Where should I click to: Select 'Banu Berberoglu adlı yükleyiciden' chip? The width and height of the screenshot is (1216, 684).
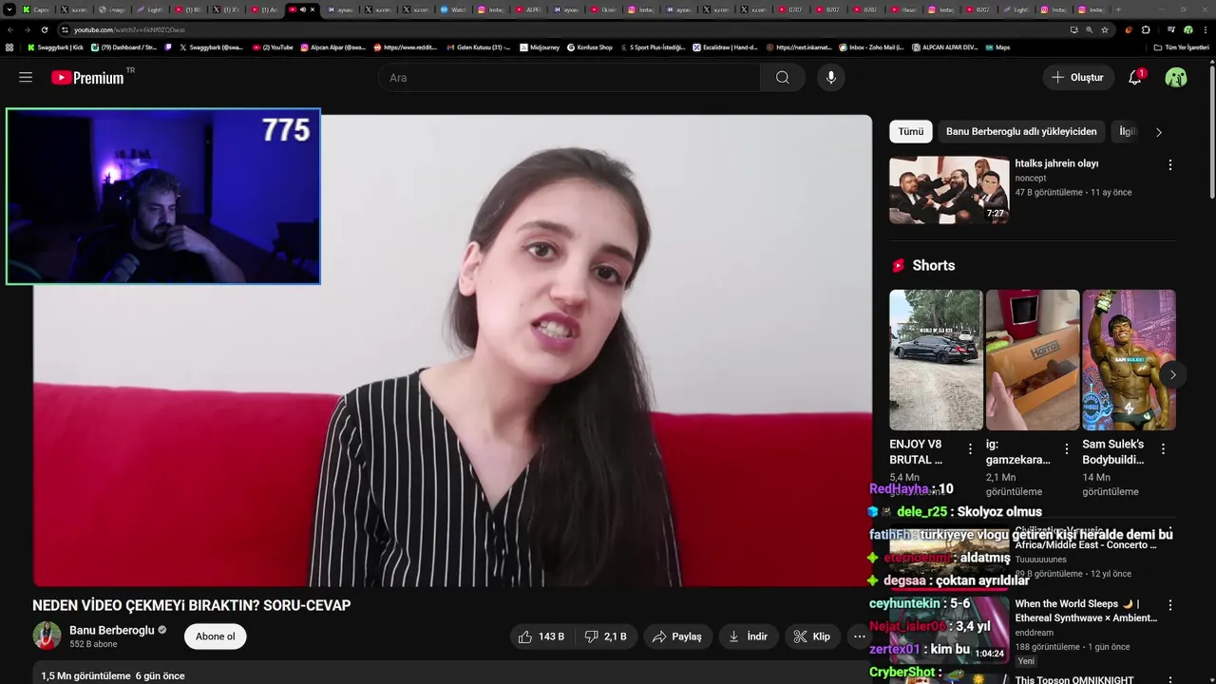click(1021, 132)
